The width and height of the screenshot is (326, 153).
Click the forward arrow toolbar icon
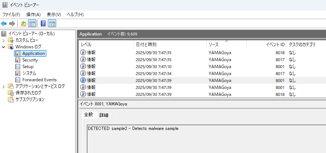click(12, 24)
